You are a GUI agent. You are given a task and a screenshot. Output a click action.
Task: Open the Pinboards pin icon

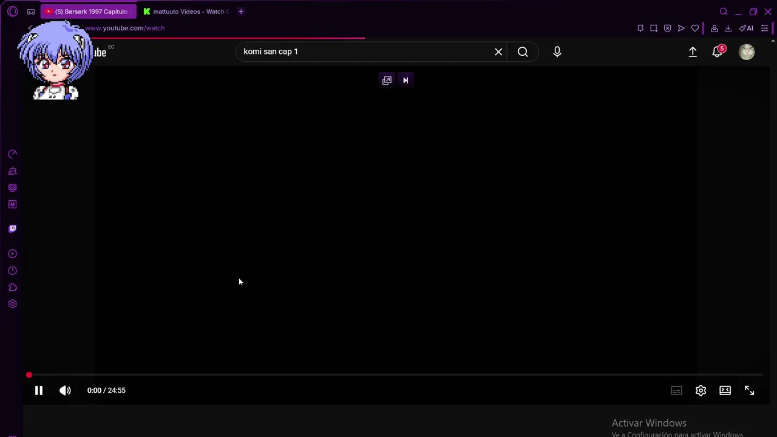(x=640, y=28)
